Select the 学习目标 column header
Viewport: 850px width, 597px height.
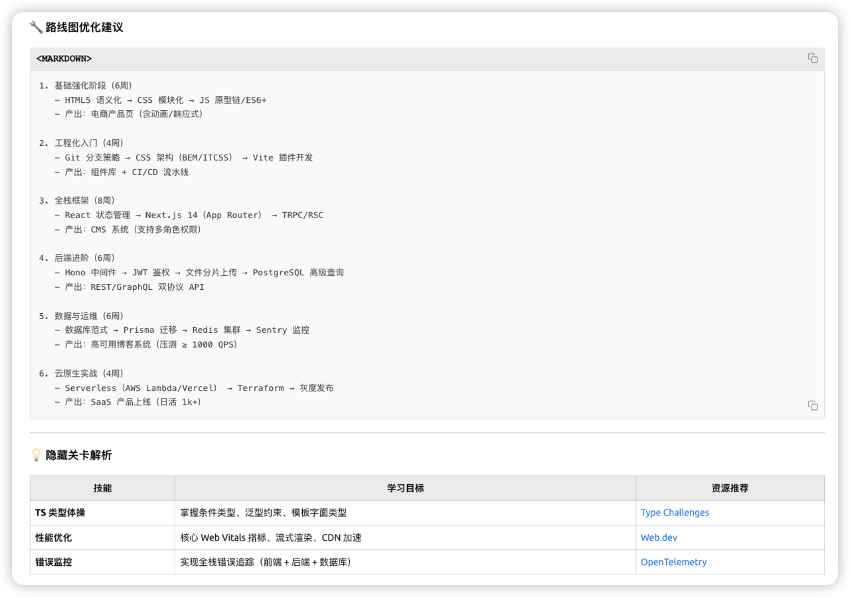(x=405, y=488)
